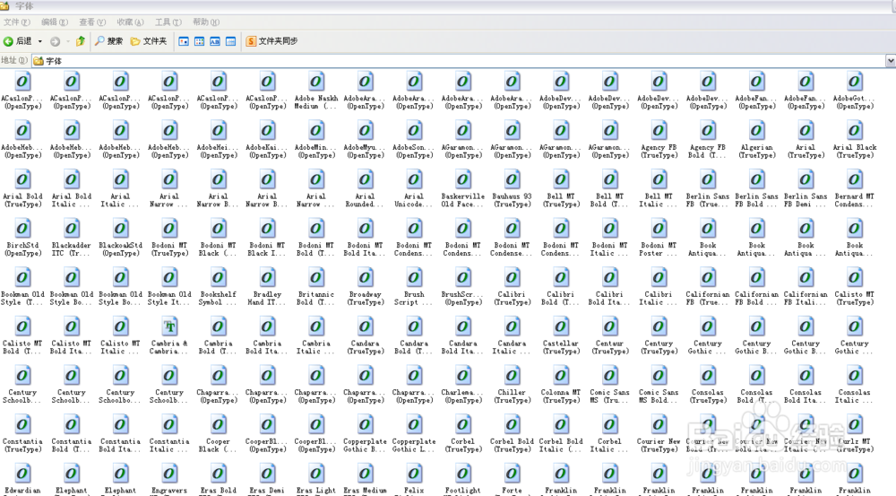Open the 收藏 menu
Image resolution: width=896 pixels, height=496 pixels.
[130, 22]
